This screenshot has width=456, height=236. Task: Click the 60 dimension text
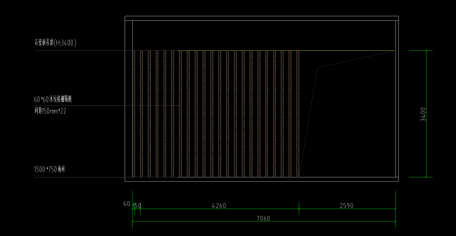point(127,204)
